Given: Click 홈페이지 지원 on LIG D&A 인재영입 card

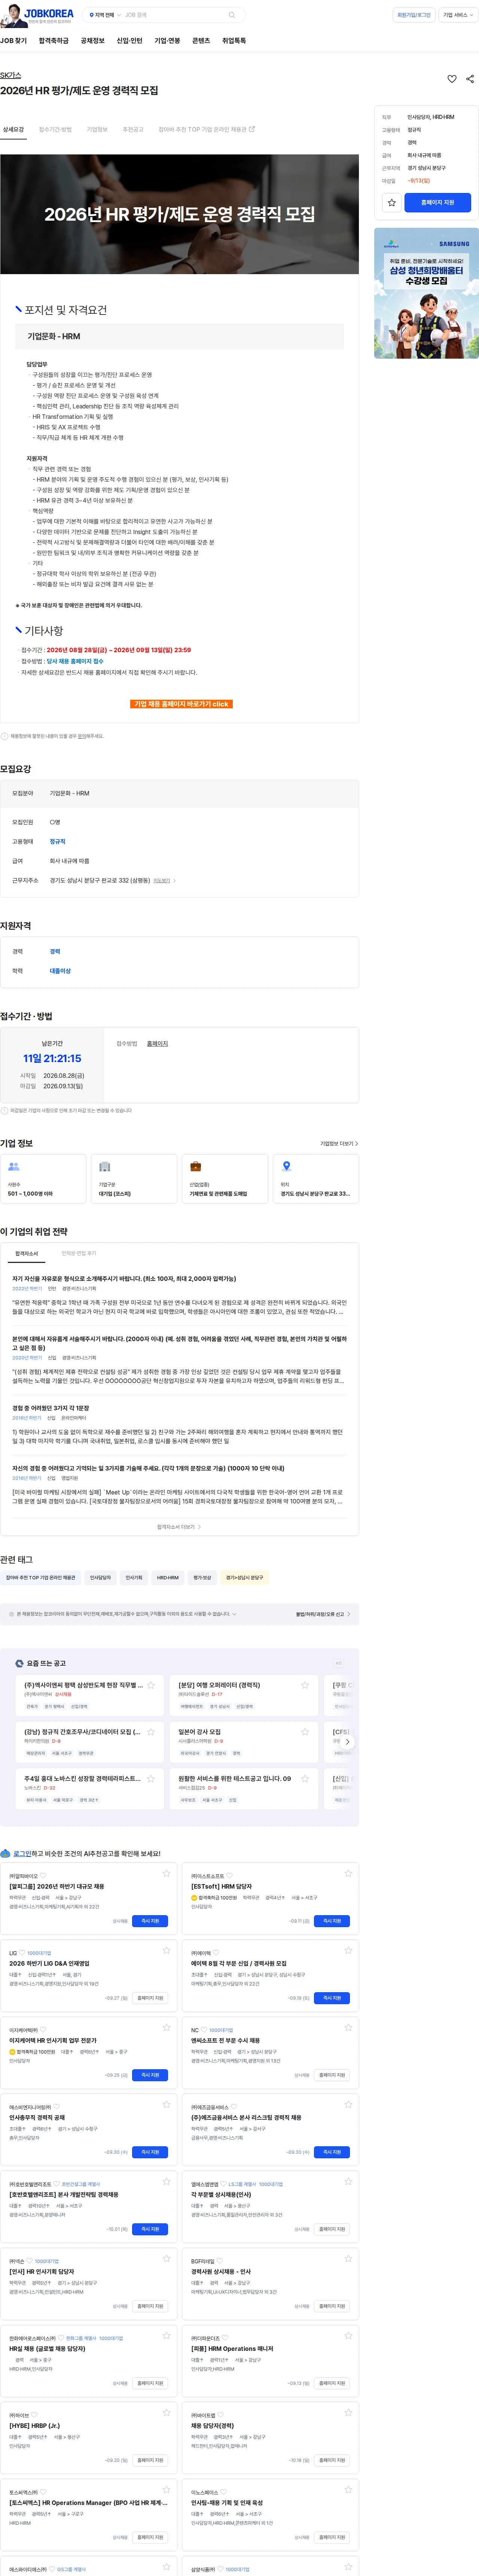Looking at the screenshot, I should [x=150, y=1998].
